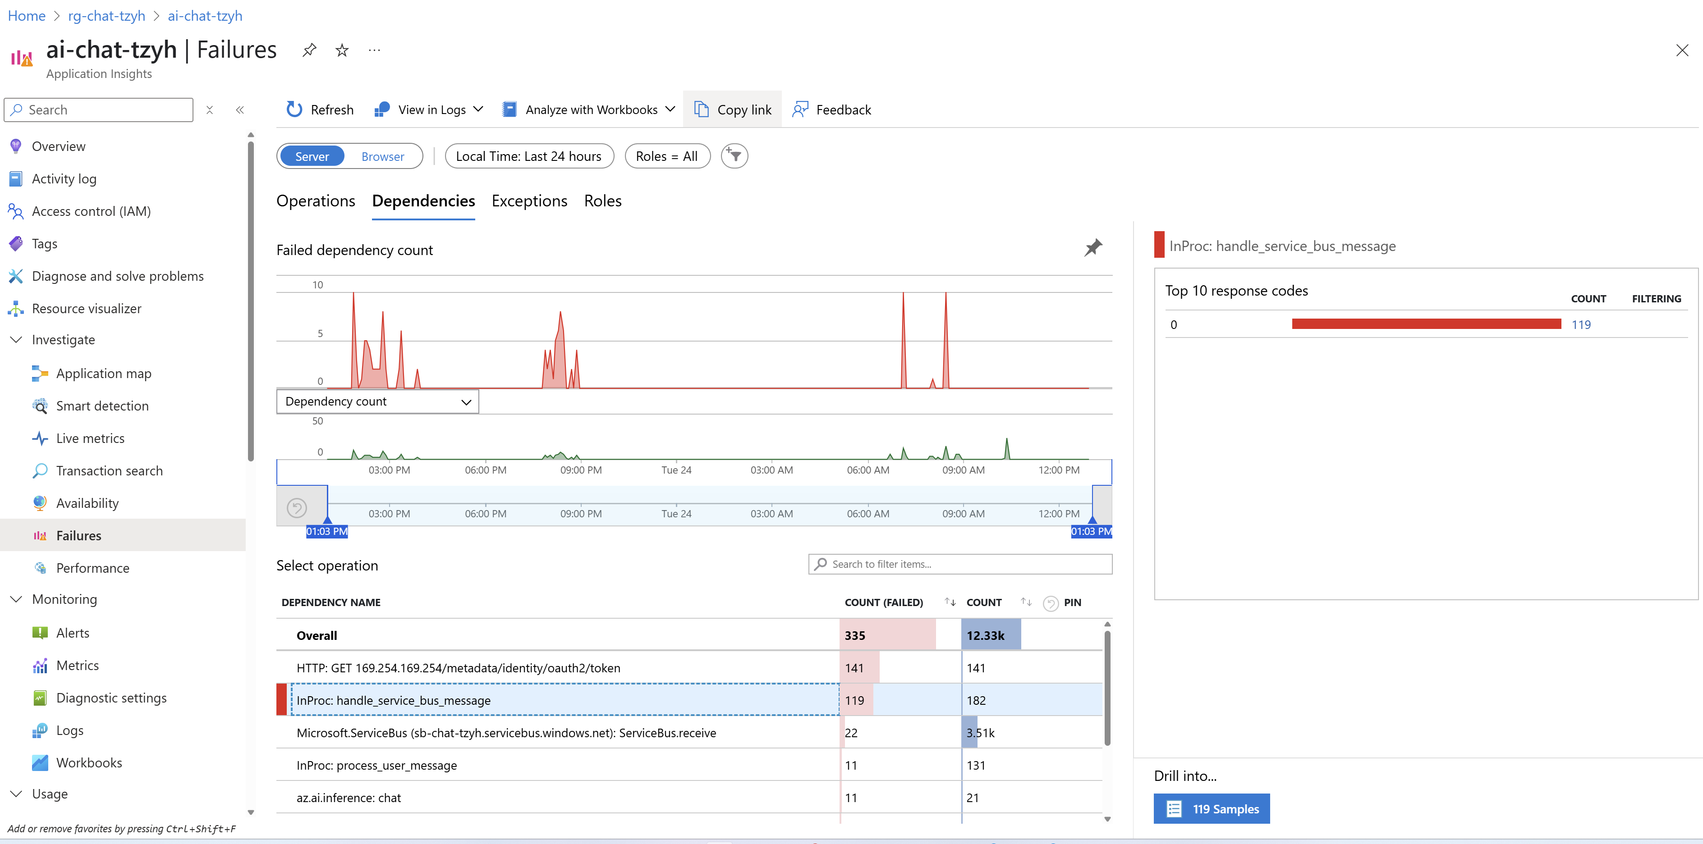Pin the Failed dependency count chart
The width and height of the screenshot is (1703, 844).
[x=1093, y=248]
